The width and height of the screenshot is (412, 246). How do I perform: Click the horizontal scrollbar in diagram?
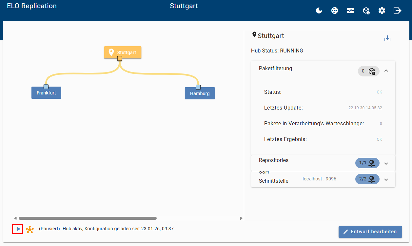(88, 218)
